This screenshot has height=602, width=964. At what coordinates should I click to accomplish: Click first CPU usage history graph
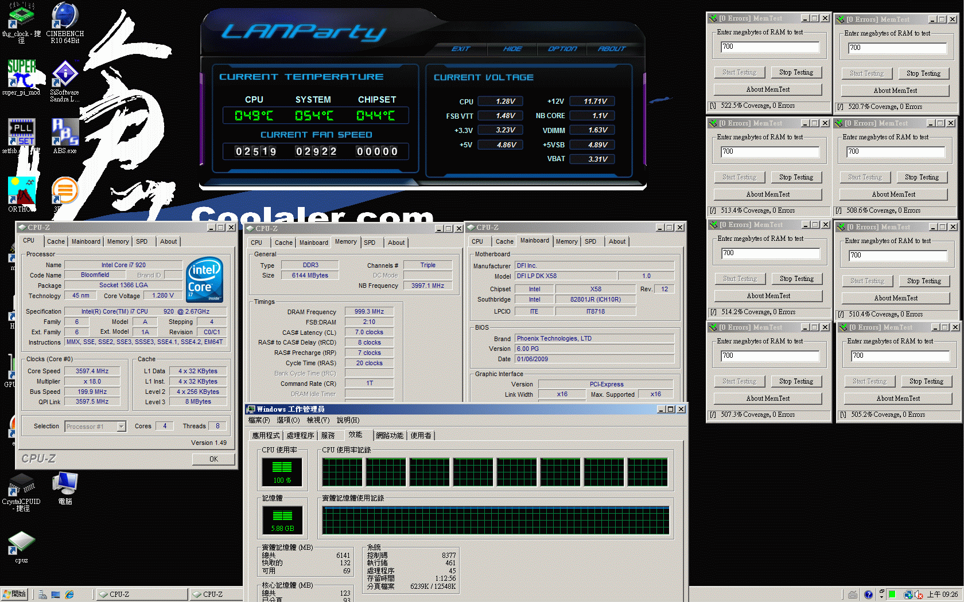tap(343, 472)
